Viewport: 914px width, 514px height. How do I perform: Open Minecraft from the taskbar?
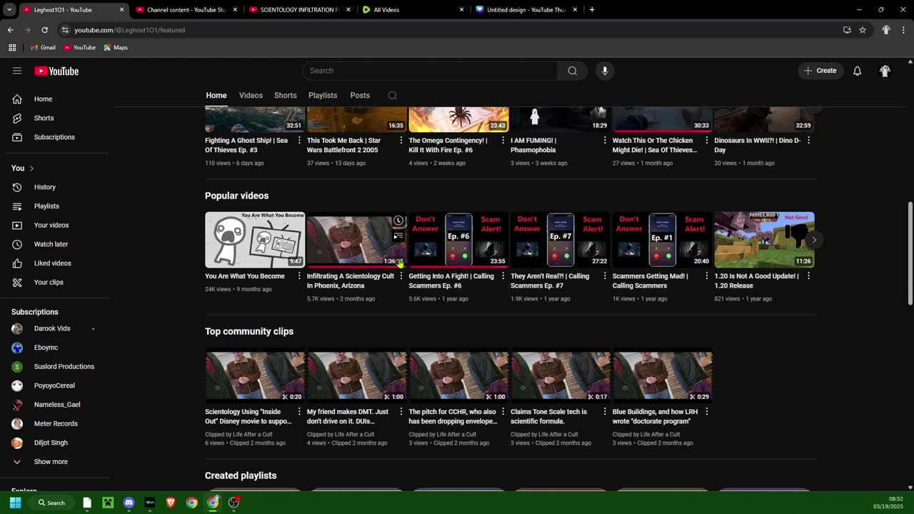(x=108, y=503)
